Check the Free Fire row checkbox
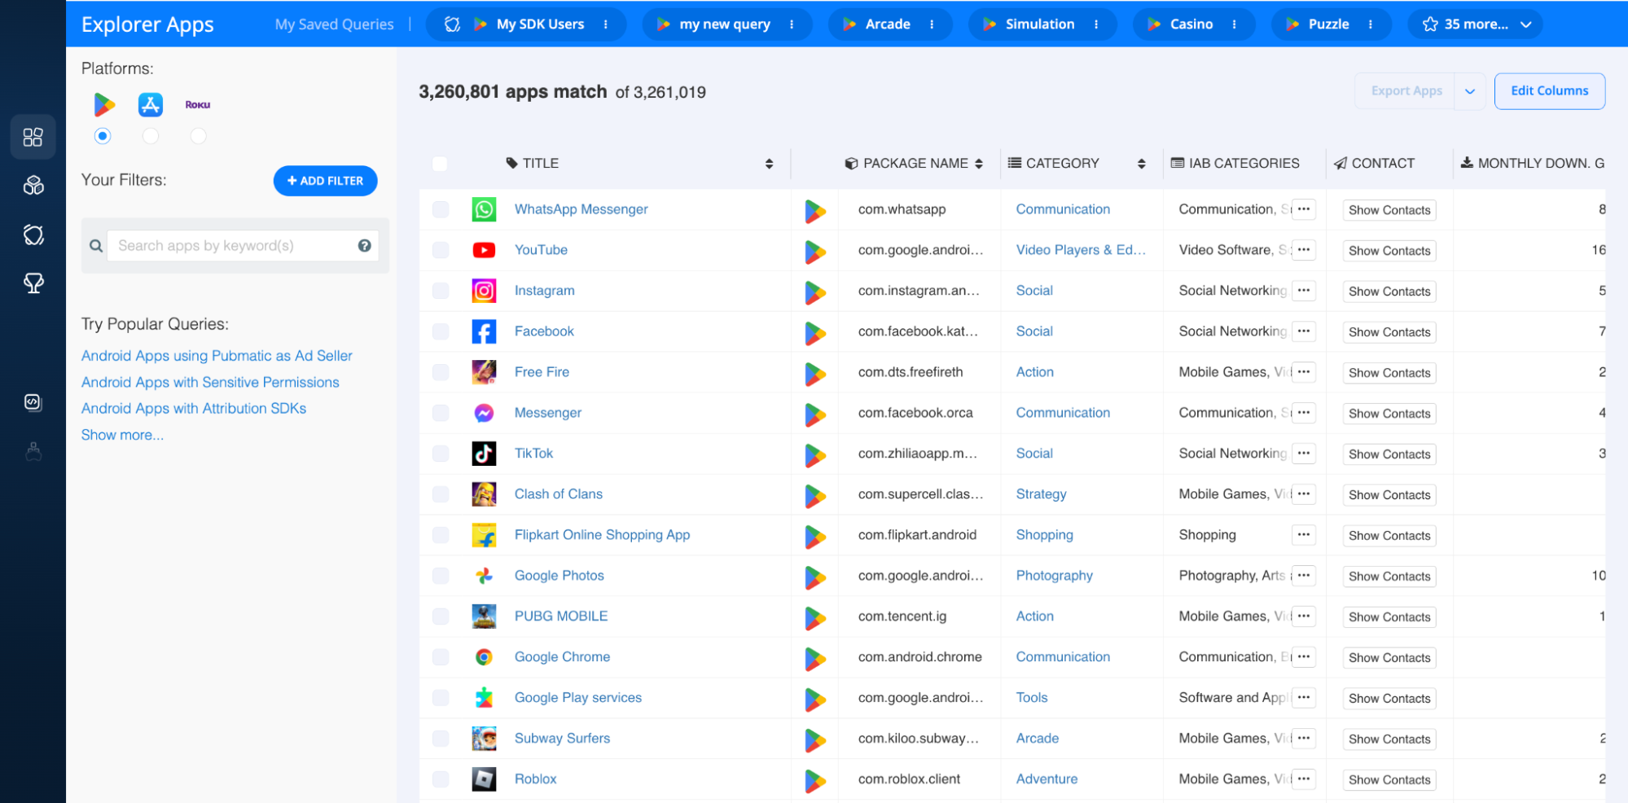Viewport: 1628px width, 803px height. pyautogui.click(x=441, y=372)
